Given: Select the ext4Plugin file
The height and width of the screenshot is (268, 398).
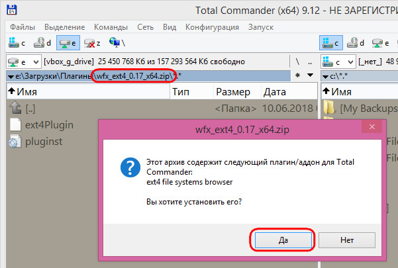Looking at the screenshot, I should (x=49, y=125).
